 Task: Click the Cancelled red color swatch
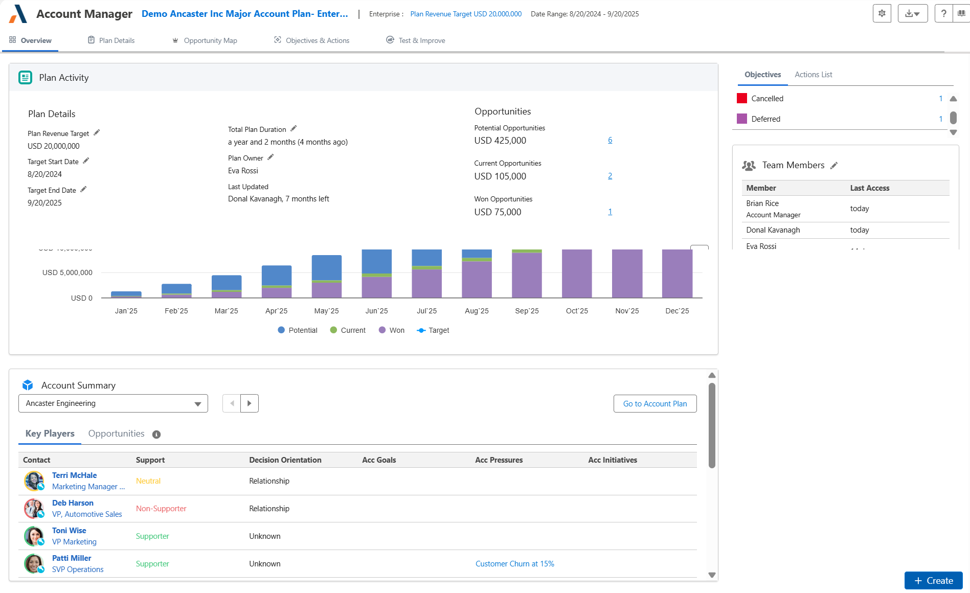741,99
